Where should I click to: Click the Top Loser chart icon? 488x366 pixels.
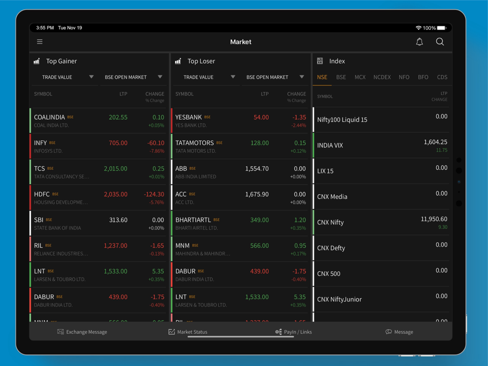[x=178, y=61]
